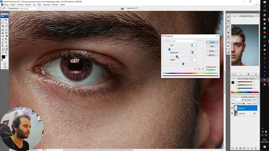Open the layer opacity dropdown arrow
The height and width of the screenshot is (151, 269).
[x=258, y=100]
